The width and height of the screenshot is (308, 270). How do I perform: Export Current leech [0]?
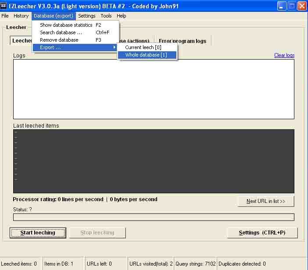147,47
